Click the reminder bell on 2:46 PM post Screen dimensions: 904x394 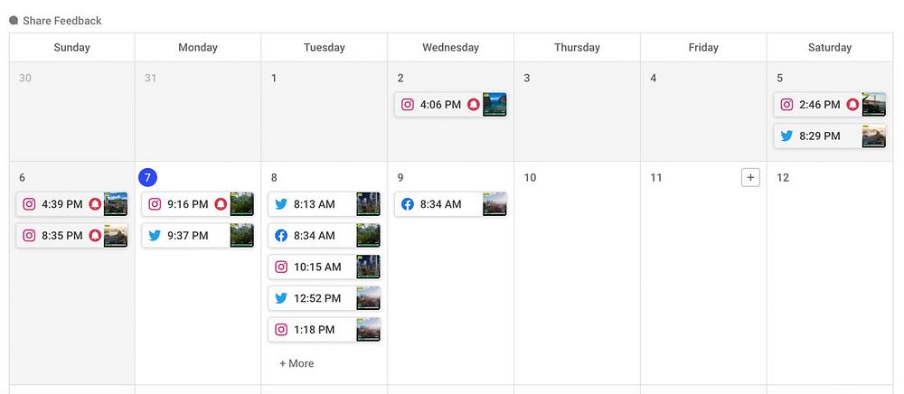click(x=852, y=105)
